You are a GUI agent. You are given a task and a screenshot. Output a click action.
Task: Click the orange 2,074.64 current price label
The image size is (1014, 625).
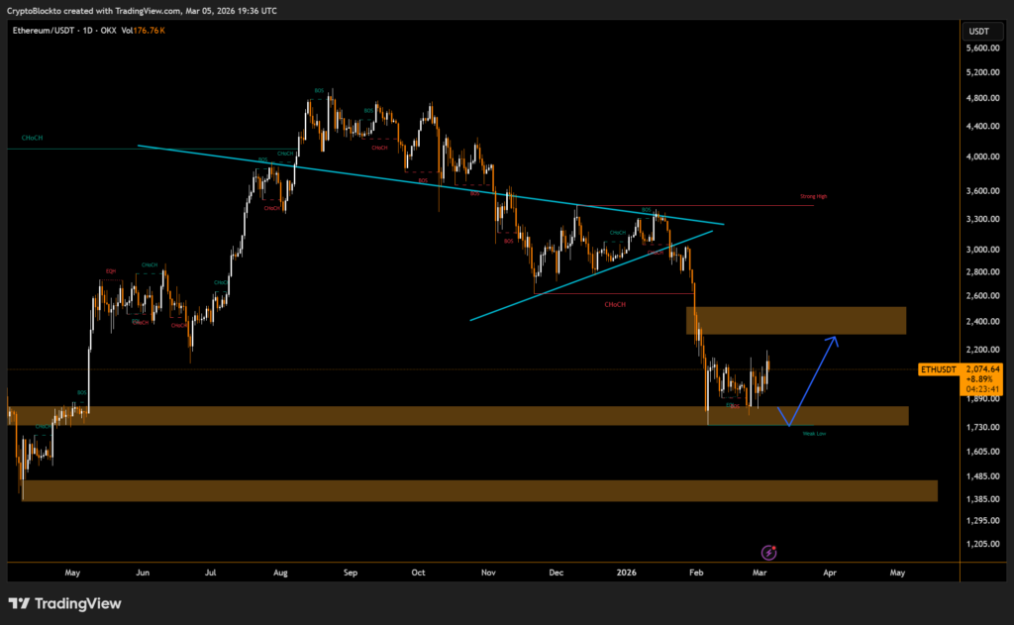point(986,368)
